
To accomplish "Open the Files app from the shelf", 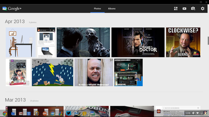I will click(13, 114).
